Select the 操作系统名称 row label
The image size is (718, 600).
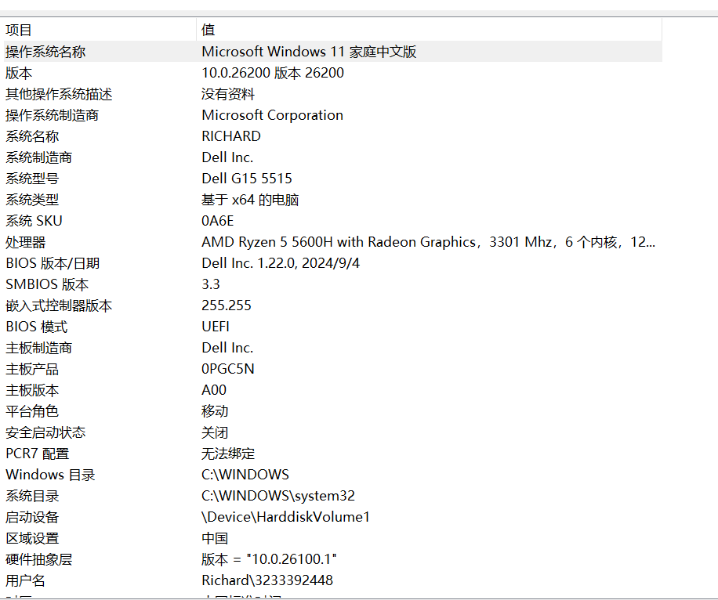click(45, 52)
